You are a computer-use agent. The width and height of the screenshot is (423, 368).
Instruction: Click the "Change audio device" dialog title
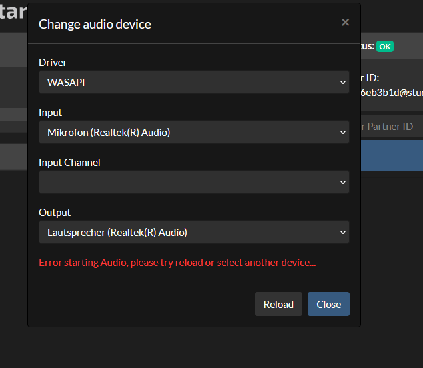click(95, 24)
